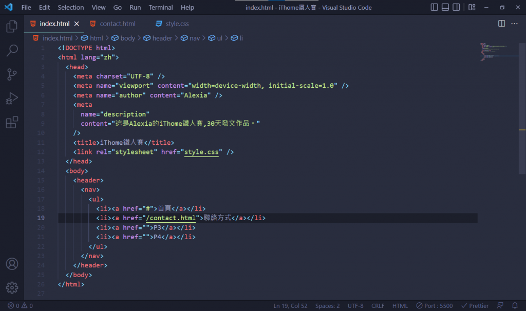
Task: Open the View menu
Action: [x=99, y=7]
